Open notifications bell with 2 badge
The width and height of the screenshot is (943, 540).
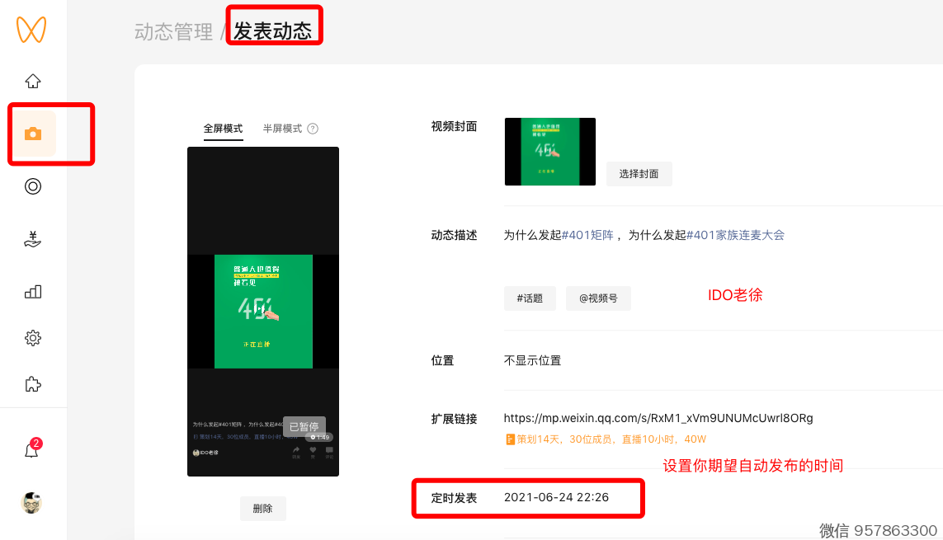tap(32, 450)
